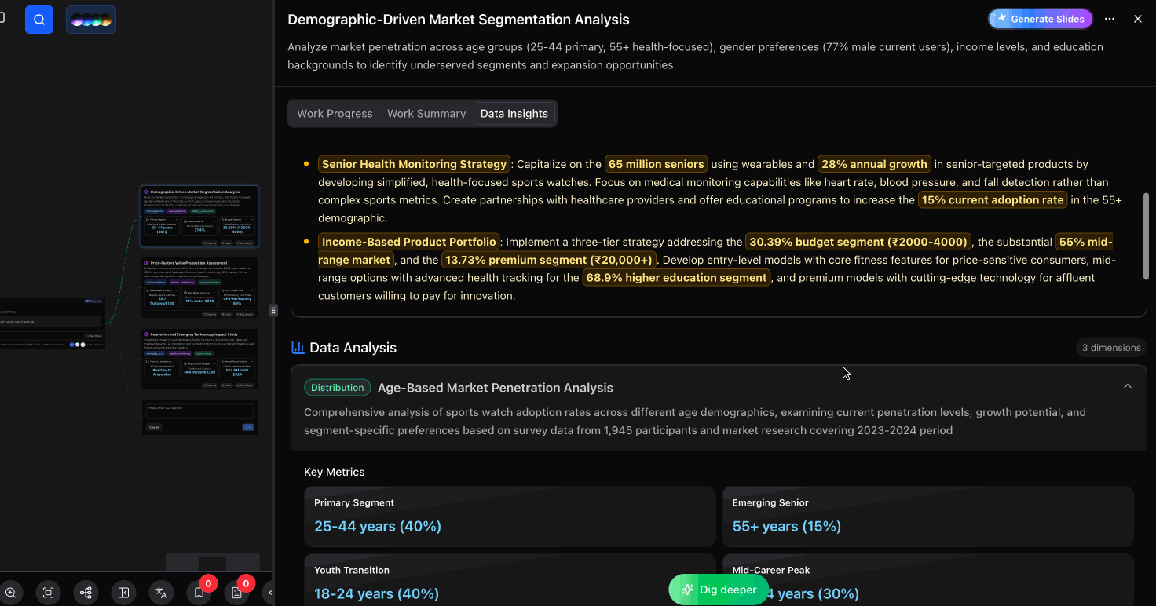Image resolution: width=1156 pixels, height=606 pixels.
Task: Click the Research button on the topic card
Action: 93,301
